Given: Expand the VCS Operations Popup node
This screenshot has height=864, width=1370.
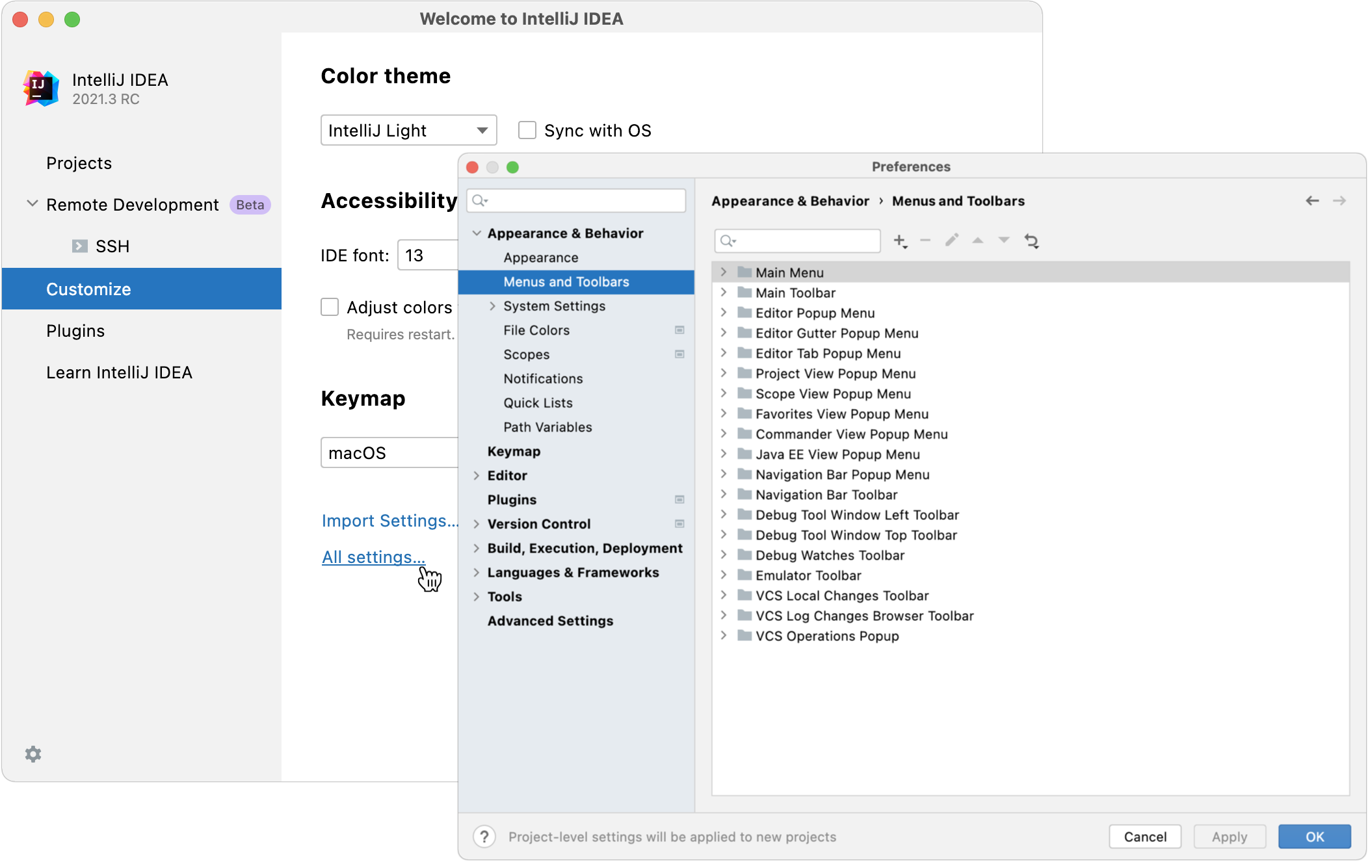Looking at the screenshot, I should tap(724, 636).
